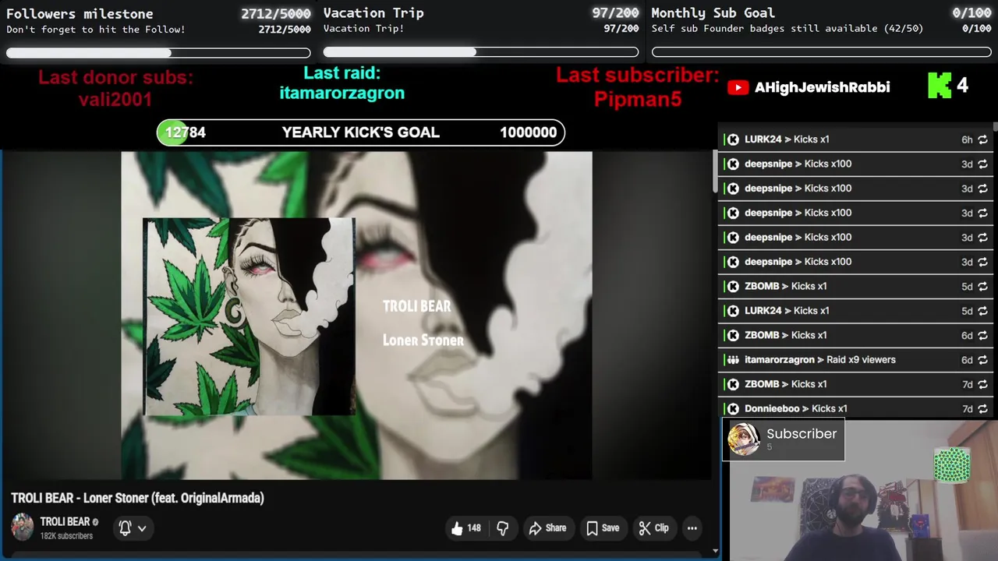Click 'Monthly Sub Goal' title
Viewport: 998px width, 561px height.
point(713,13)
